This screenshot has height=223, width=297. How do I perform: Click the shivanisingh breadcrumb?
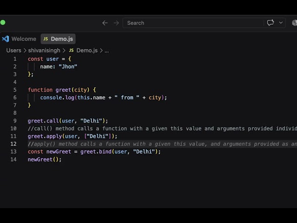tap(44, 51)
